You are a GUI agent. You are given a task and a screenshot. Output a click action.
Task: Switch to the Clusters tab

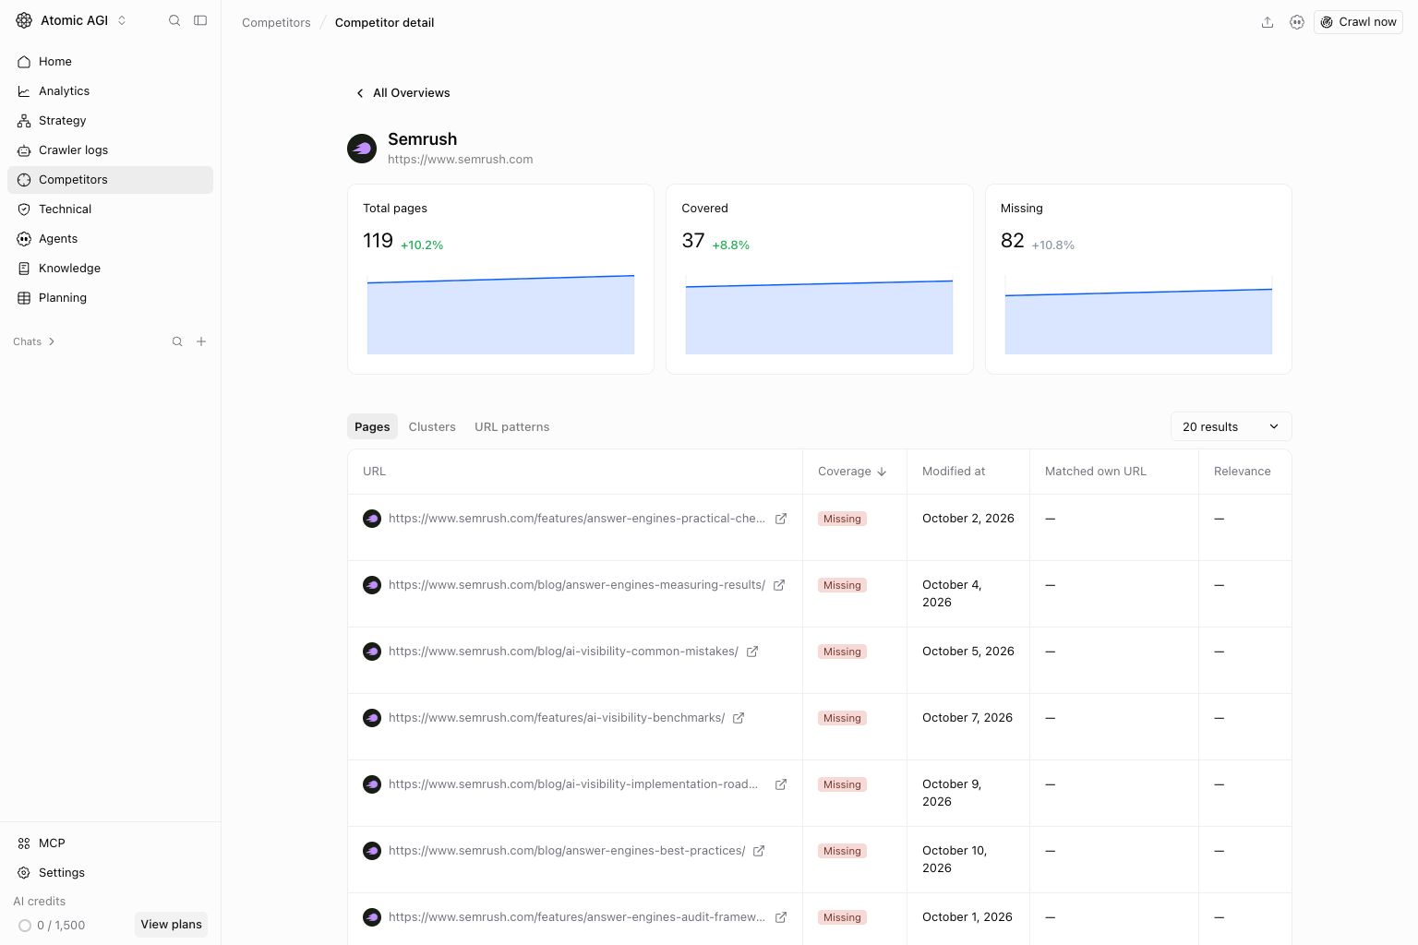pos(432,426)
